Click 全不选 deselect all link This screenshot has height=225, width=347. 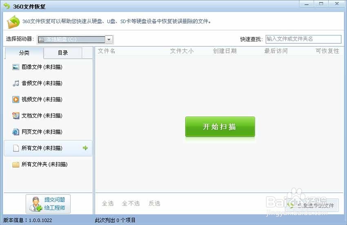131,203
